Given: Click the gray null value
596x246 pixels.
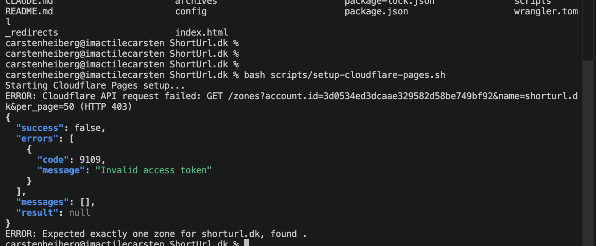Looking at the screenshot, I should pos(80,213).
